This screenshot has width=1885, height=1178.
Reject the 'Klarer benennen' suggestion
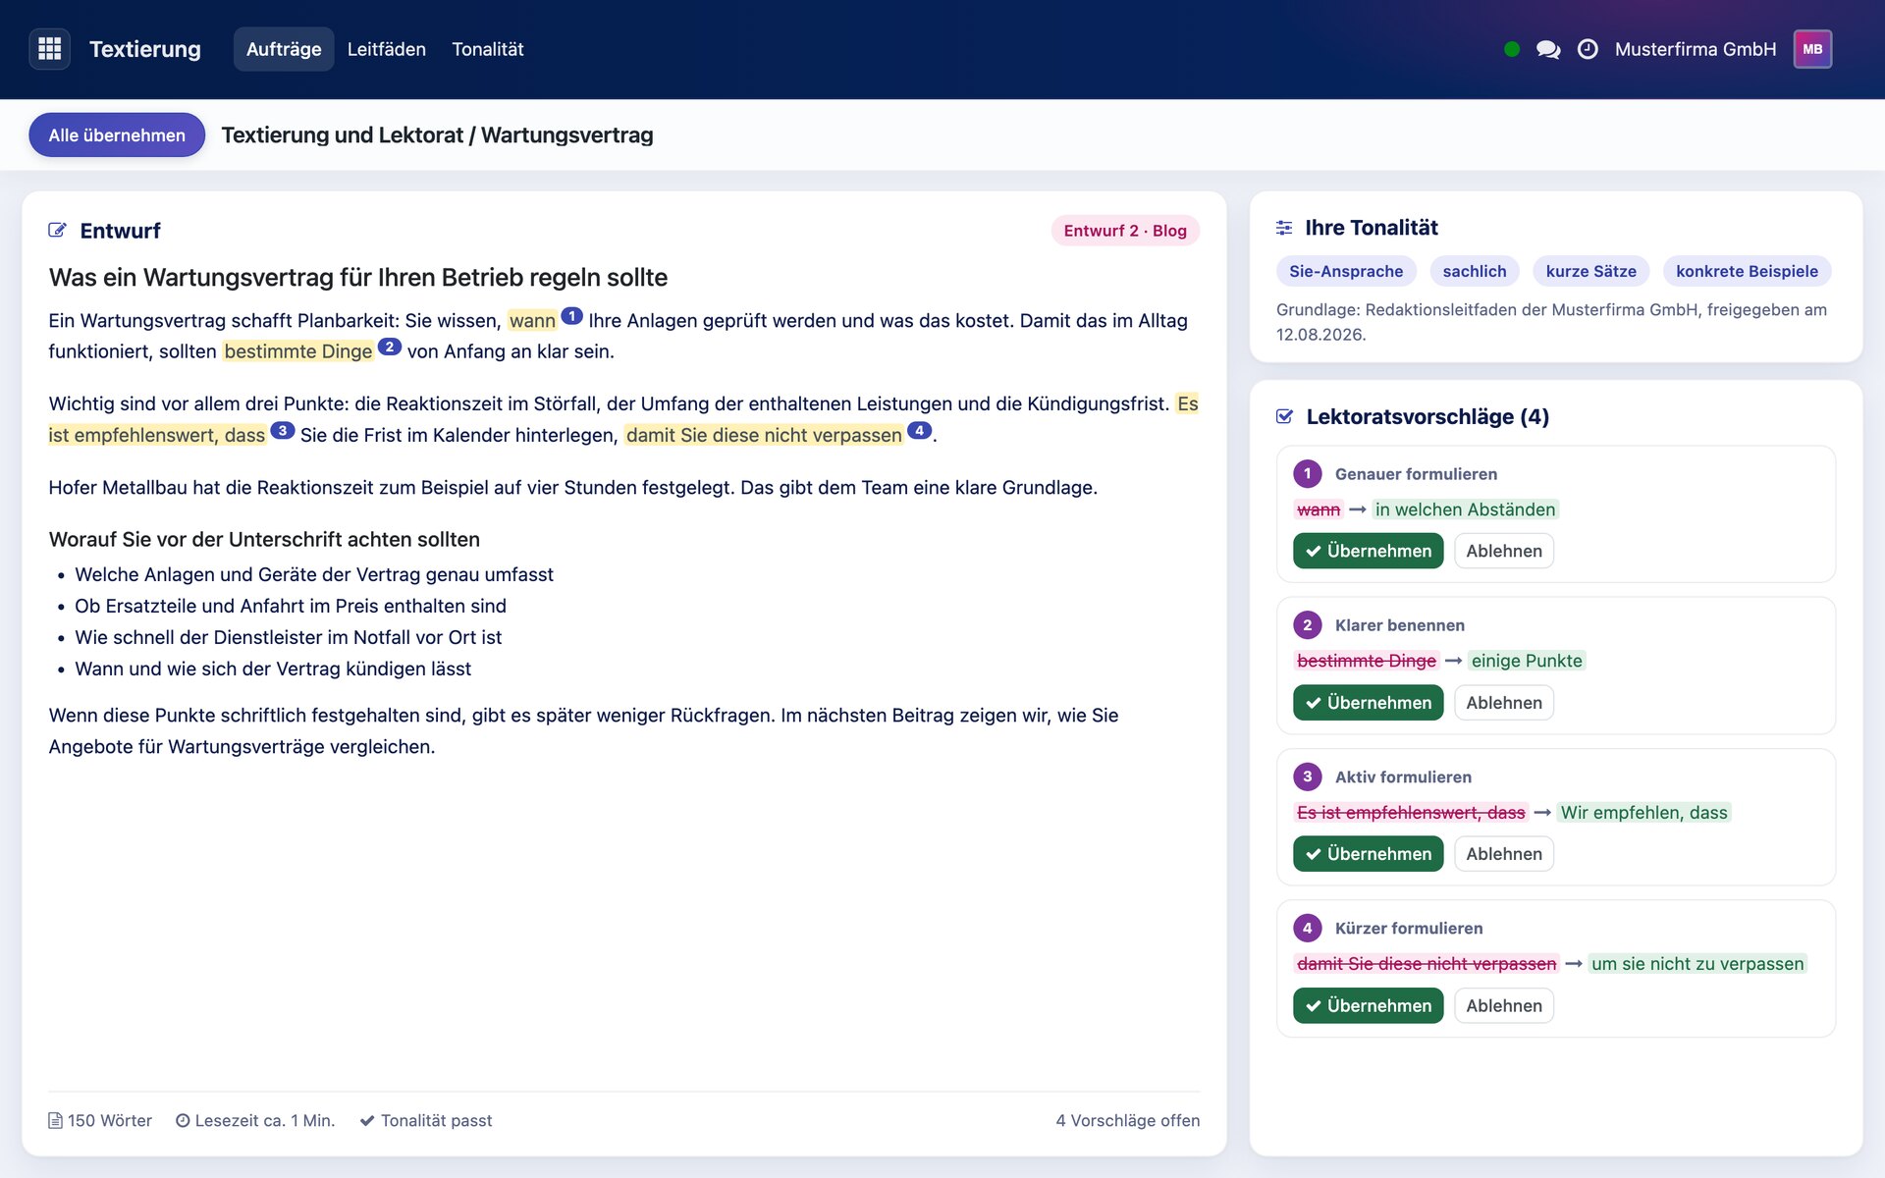(1504, 703)
